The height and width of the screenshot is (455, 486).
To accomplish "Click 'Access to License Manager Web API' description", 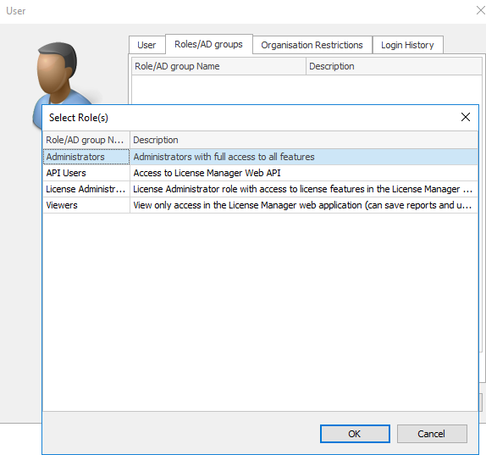I will pyautogui.click(x=207, y=173).
